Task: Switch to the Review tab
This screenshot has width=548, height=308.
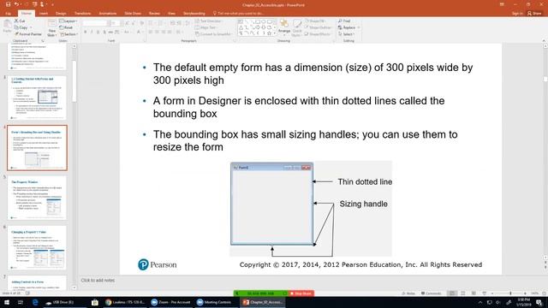Action: (x=154, y=14)
